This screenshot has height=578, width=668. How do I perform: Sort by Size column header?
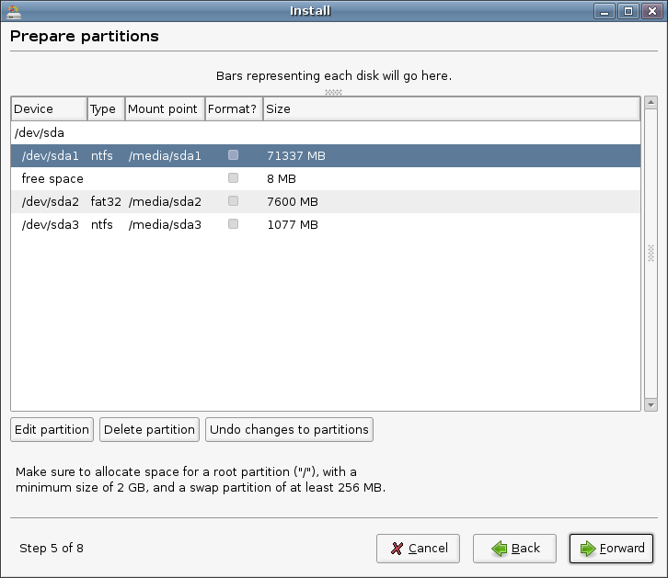pos(451,108)
